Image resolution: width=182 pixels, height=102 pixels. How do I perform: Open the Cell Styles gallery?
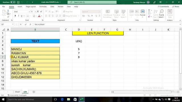coord(123,14)
